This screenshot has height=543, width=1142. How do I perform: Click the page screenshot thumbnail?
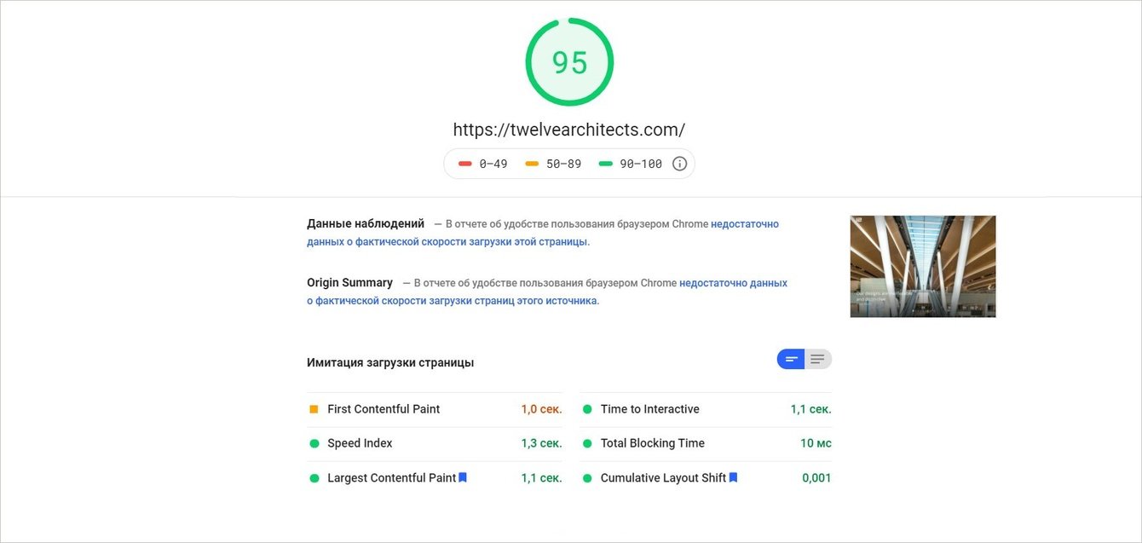click(923, 266)
